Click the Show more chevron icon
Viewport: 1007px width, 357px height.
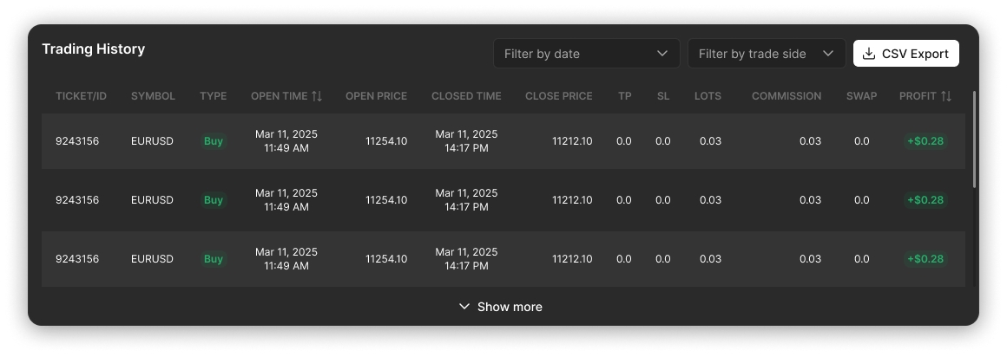[x=464, y=307]
